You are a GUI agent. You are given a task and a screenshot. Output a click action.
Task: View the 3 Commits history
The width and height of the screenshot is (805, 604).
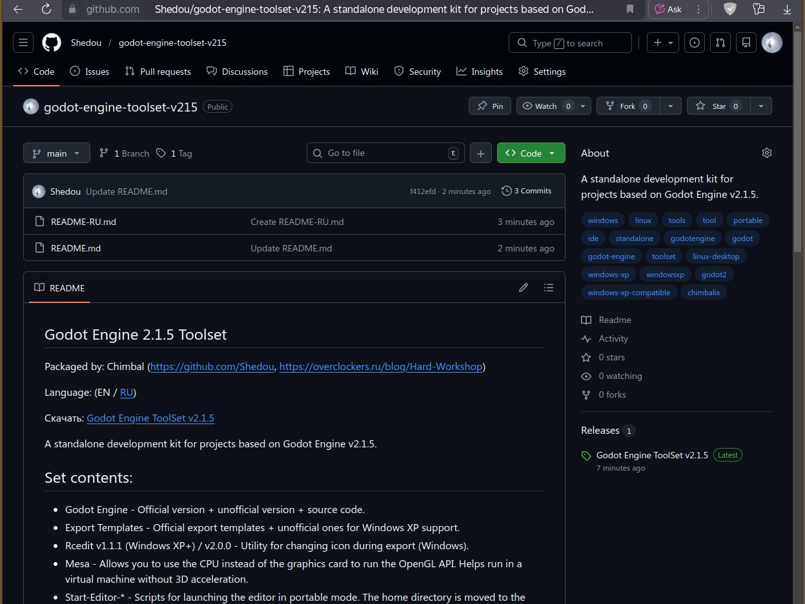click(x=527, y=191)
